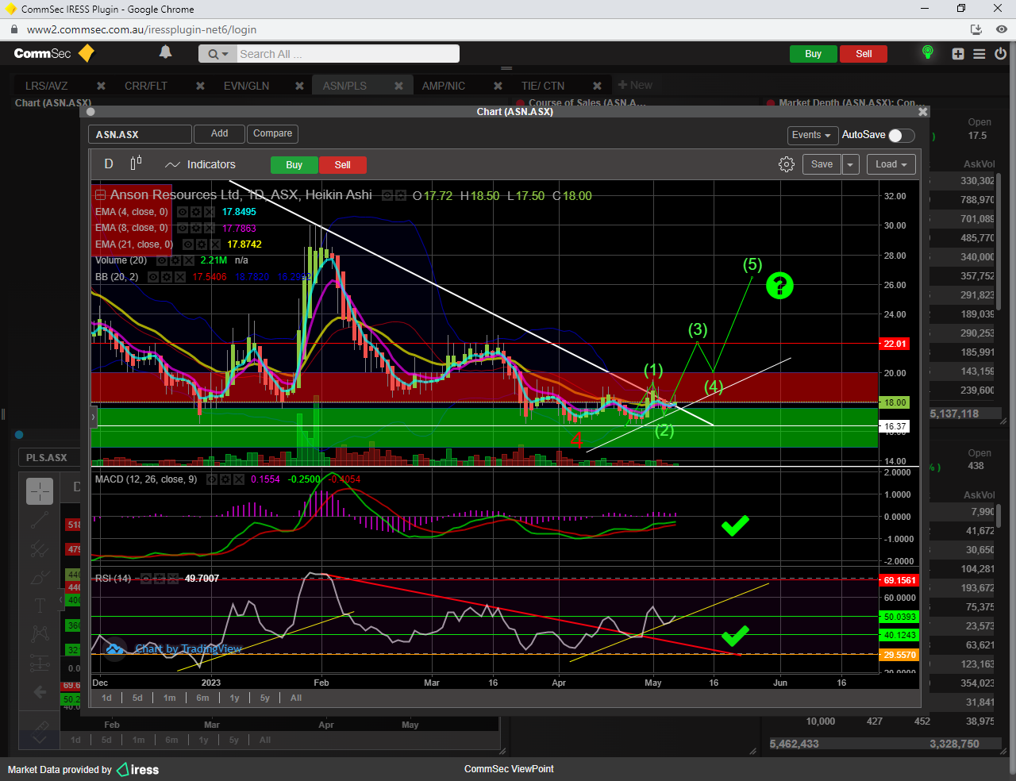Open settings gear for EMA (4, close, 0)
The height and width of the screenshot is (781, 1016).
[x=195, y=212]
